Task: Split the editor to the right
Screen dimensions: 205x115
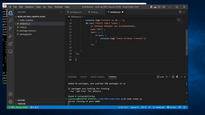Action: (180, 12)
